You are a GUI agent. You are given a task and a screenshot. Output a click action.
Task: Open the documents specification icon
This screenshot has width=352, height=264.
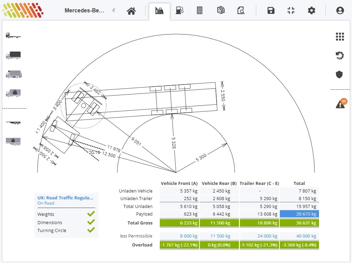[x=221, y=10]
